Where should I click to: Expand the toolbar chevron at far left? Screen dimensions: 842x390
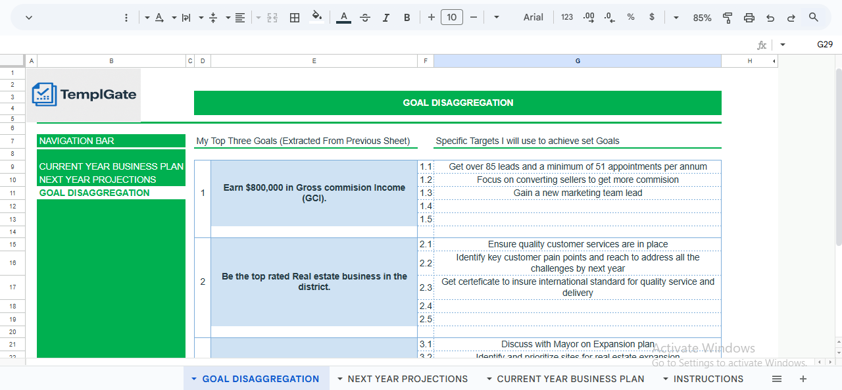29,18
